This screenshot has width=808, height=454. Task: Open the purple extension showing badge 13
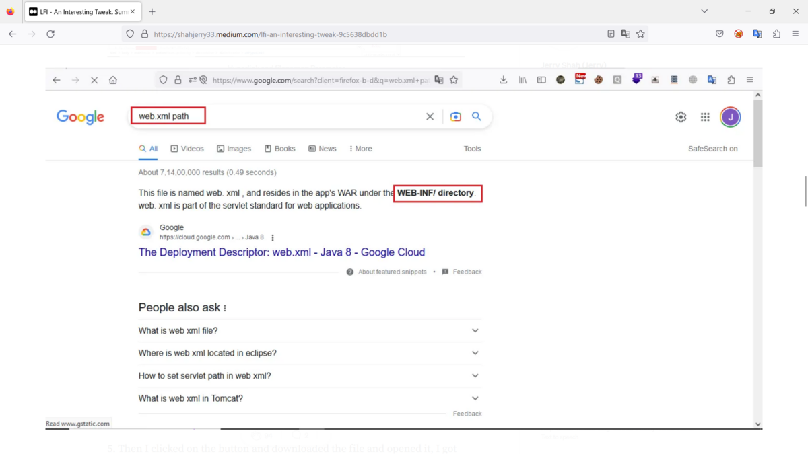point(636,79)
